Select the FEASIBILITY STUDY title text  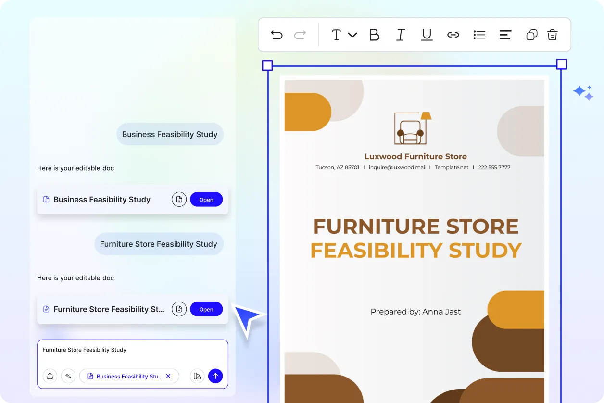[x=415, y=251]
